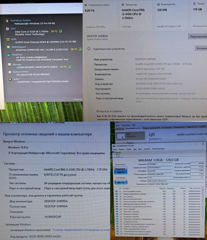This screenshot has height=240, width=207.
Task: Click the Копировать button for device specs
Action: pos(201,48)
